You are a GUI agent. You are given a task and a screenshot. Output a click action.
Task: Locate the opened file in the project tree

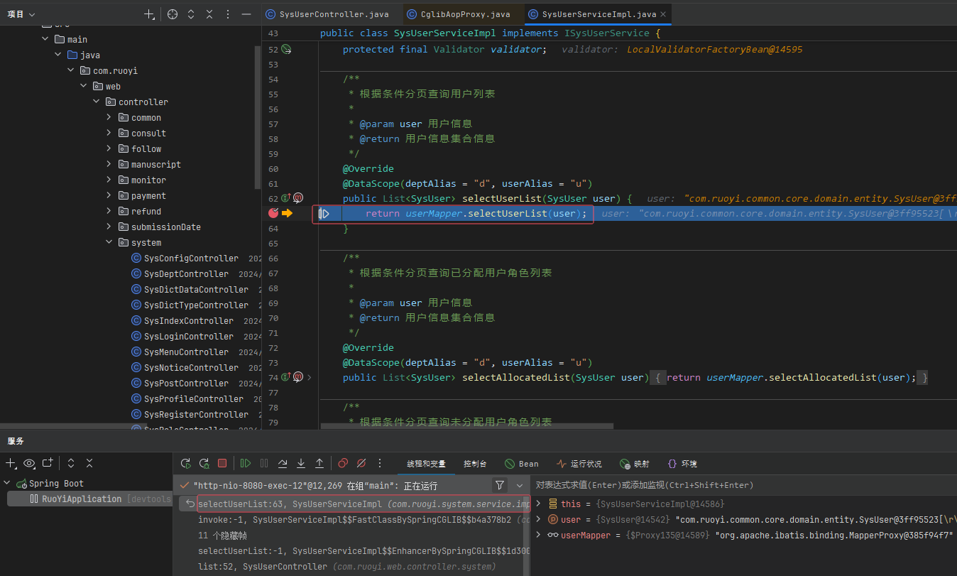coord(173,14)
